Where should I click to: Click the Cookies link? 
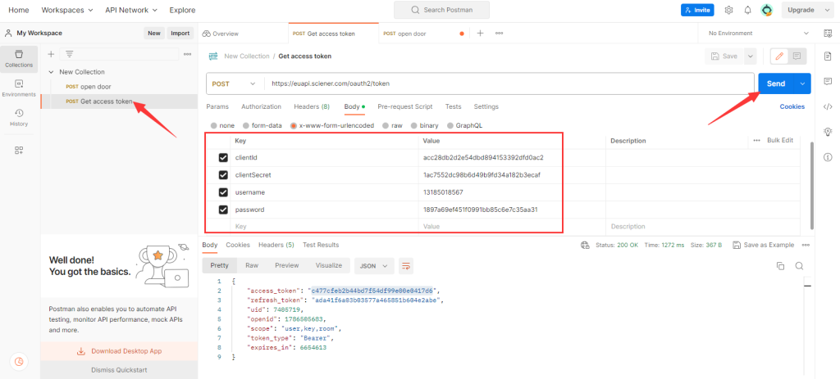pos(792,107)
